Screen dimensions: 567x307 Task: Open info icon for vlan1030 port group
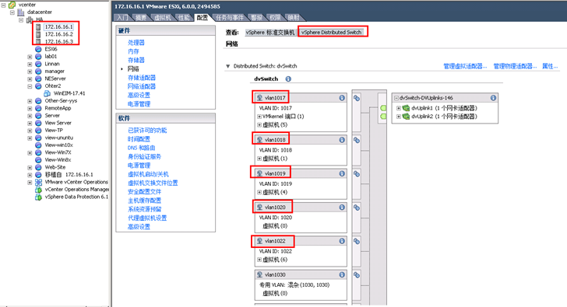click(342, 274)
